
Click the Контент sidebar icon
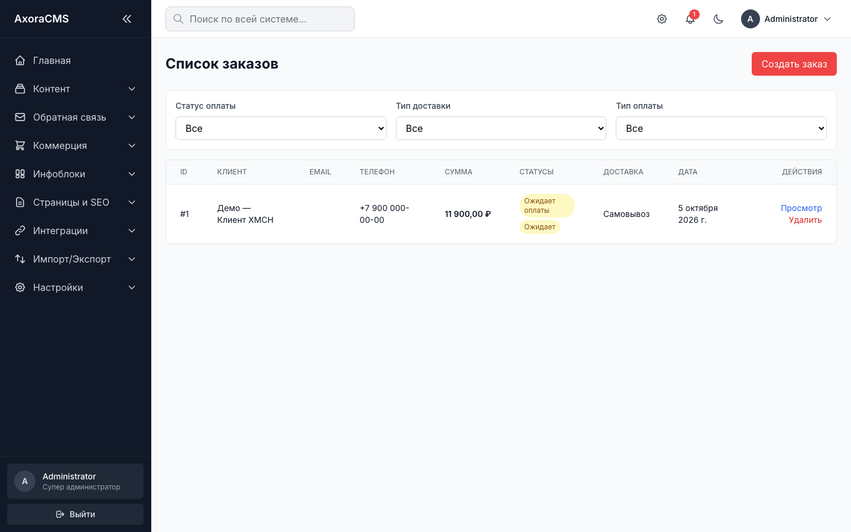(x=20, y=89)
